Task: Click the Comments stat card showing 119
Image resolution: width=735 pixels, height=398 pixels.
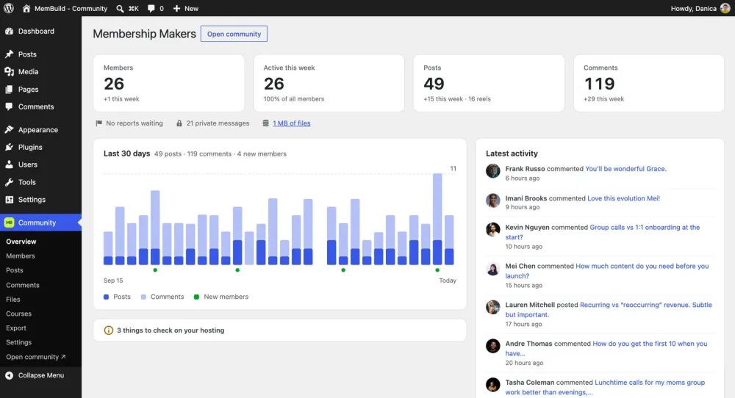Action: (649, 84)
